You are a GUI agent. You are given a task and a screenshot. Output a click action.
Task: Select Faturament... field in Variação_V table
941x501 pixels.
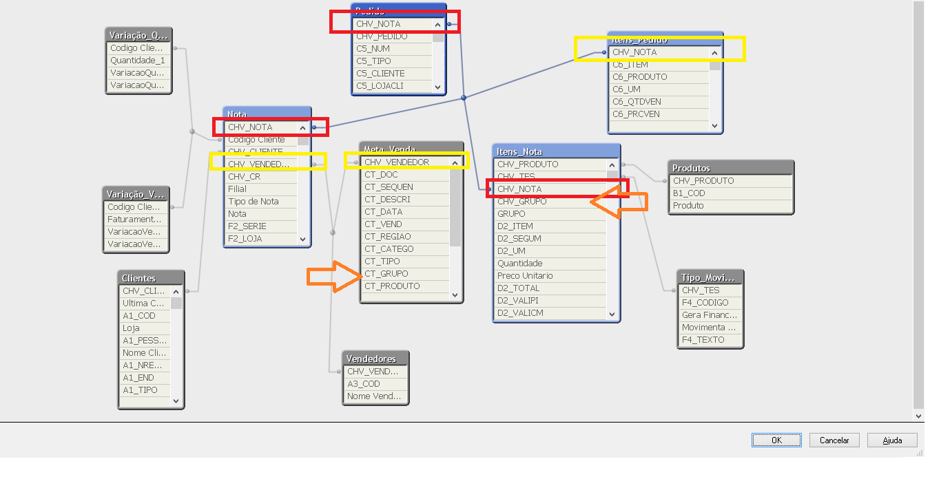pyautogui.click(x=136, y=220)
